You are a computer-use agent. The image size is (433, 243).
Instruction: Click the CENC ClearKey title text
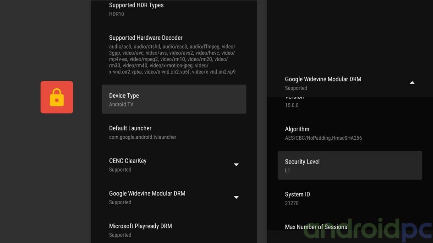click(x=127, y=161)
